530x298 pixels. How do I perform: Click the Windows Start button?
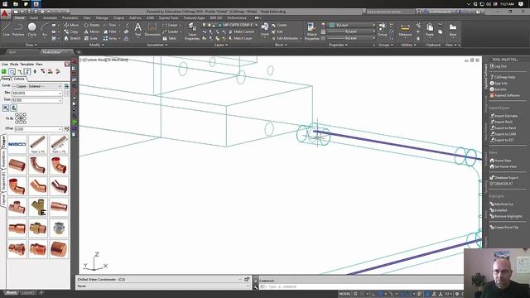point(5,4)
